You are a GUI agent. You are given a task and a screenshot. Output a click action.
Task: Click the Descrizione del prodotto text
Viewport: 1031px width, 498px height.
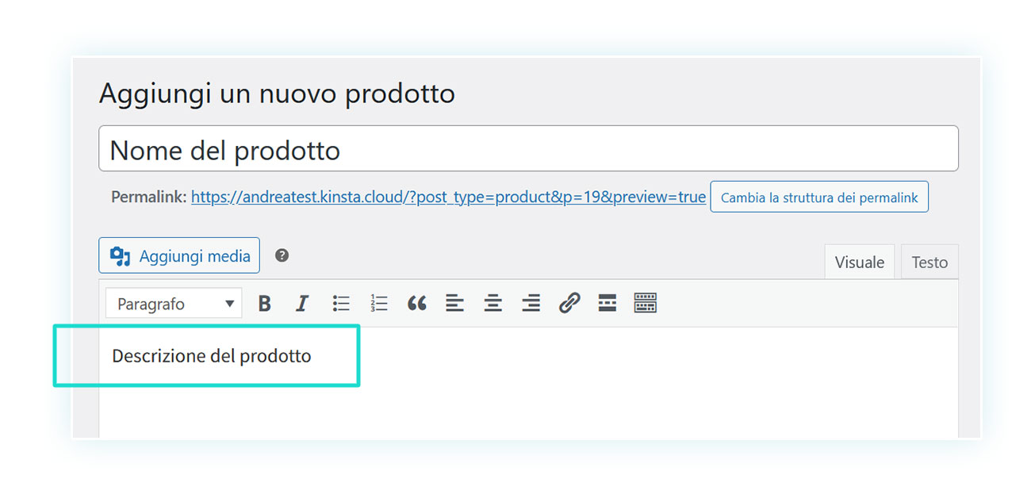click(x=212, y=356)
